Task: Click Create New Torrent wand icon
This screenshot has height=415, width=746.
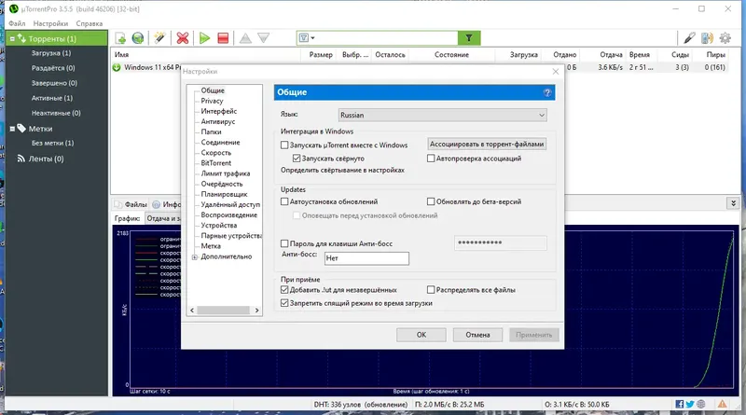Action: pos(159,38)
